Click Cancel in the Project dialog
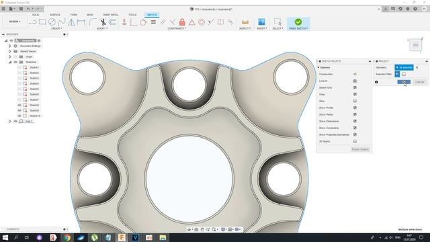The height and width of the screenshot is (242, 430). (419, 82)
